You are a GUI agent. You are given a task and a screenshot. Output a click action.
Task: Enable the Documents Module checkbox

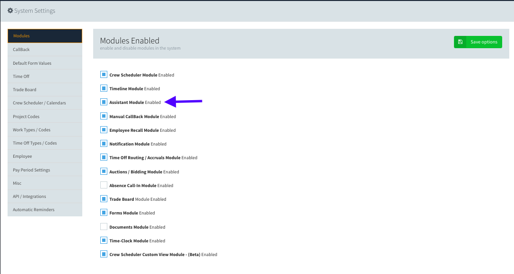pos(104,227)
